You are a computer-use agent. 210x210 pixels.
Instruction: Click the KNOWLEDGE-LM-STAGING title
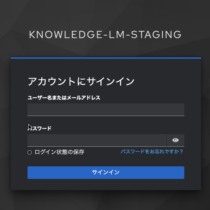pyautogui.click(x=105, y=35)
